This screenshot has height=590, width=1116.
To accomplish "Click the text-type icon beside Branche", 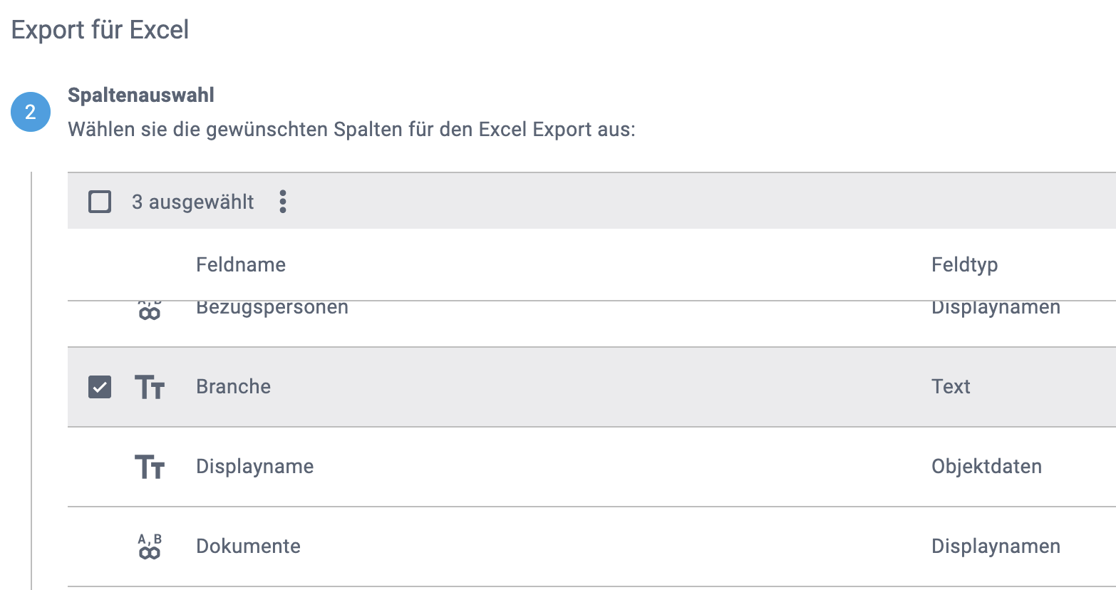I will pos(150,387).
